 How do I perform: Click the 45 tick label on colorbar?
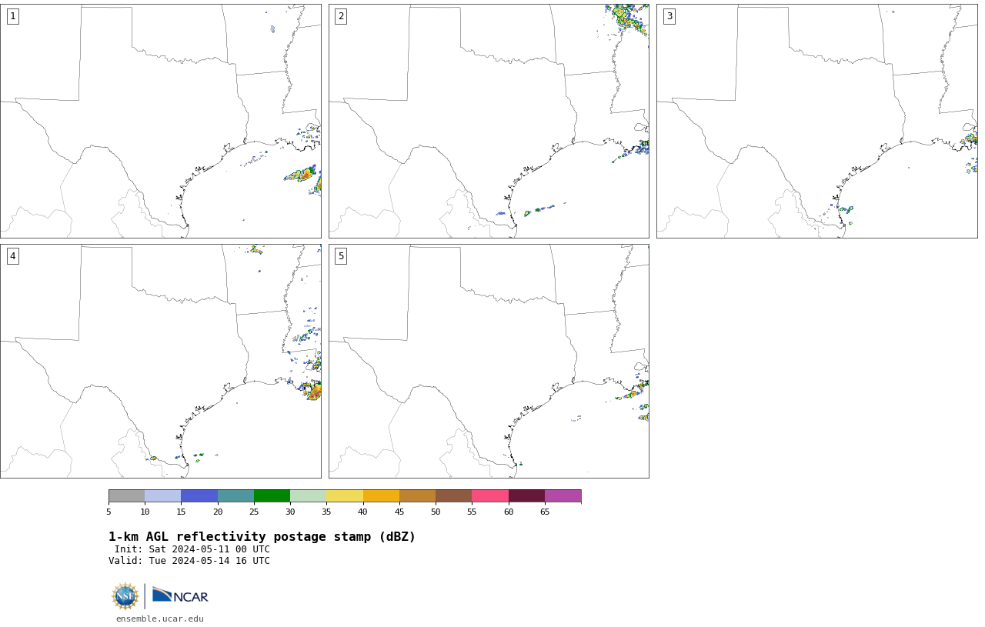click(x=399, y=512)
